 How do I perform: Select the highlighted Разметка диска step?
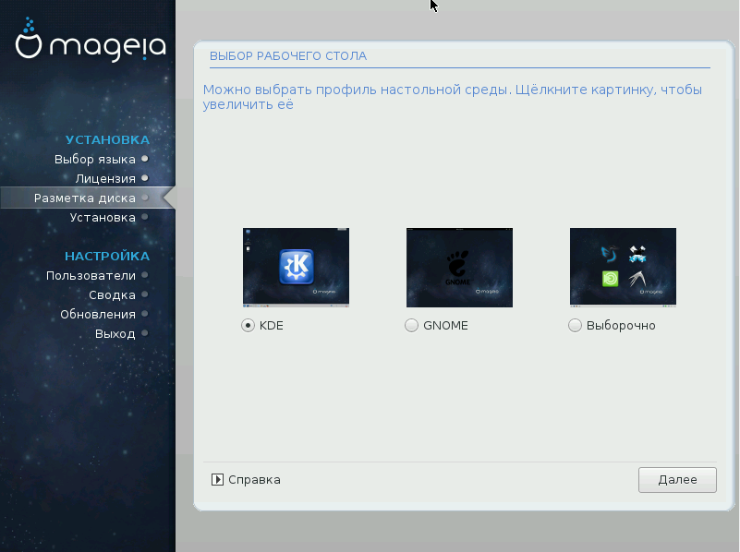[x=85, y=198]
